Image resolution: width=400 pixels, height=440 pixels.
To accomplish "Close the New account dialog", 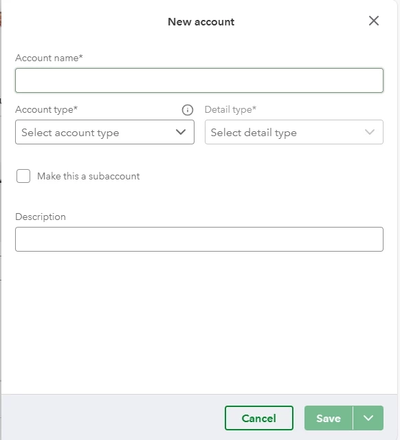I will click(374, 21).
